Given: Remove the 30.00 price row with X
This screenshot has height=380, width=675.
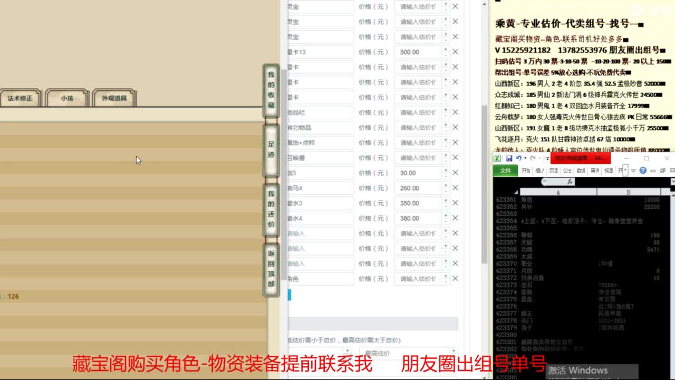Looking at the screenshot, I should coord(455,173).
